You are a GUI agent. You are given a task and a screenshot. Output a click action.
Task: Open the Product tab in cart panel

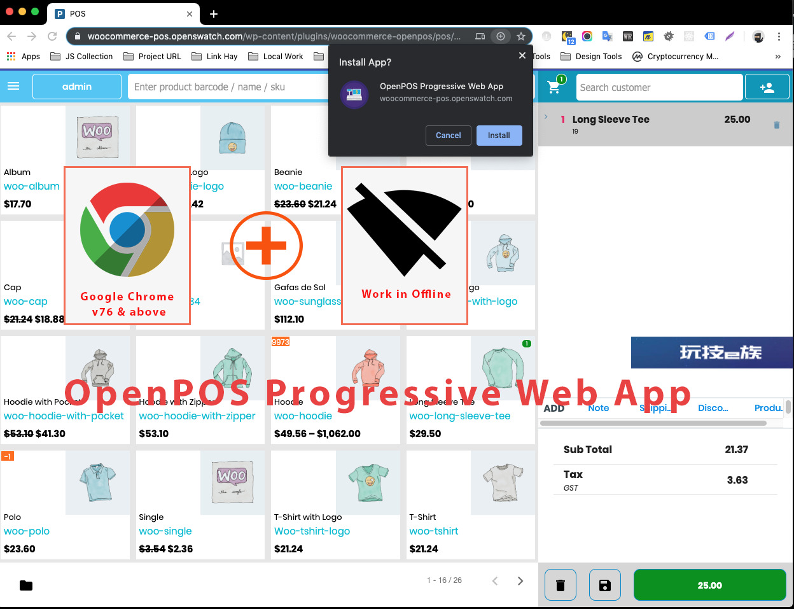pos(769,408)
